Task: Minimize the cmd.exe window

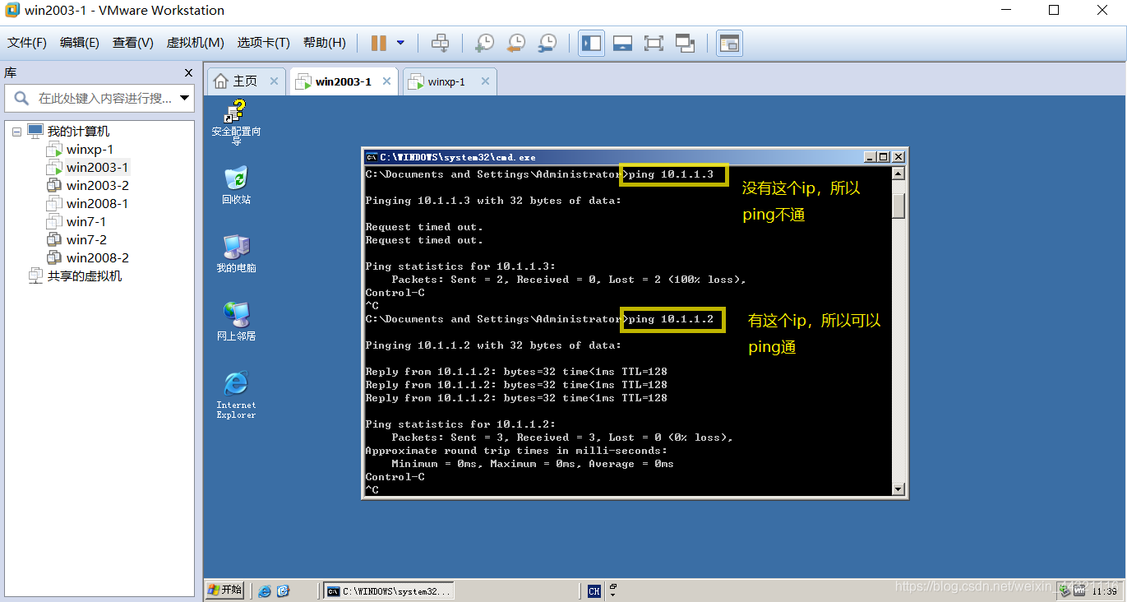Action: pyautogui.click(x=870, y=157)
